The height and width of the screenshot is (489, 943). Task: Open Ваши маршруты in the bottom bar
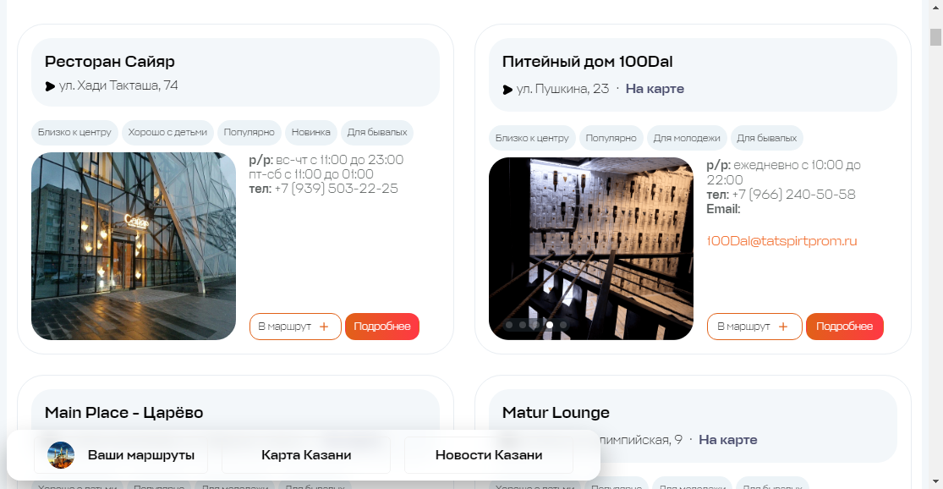(121, 455)
